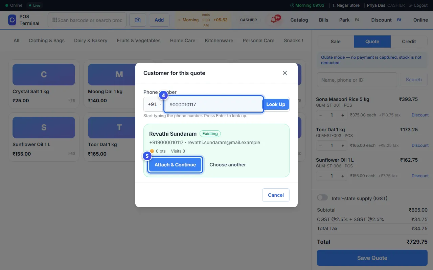Click the POS Terminal logo icon

[x=12, y=20]
